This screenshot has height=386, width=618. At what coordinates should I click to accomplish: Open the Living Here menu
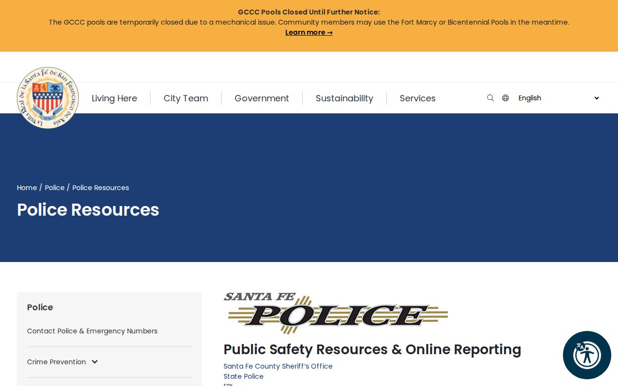click(114, 98)
